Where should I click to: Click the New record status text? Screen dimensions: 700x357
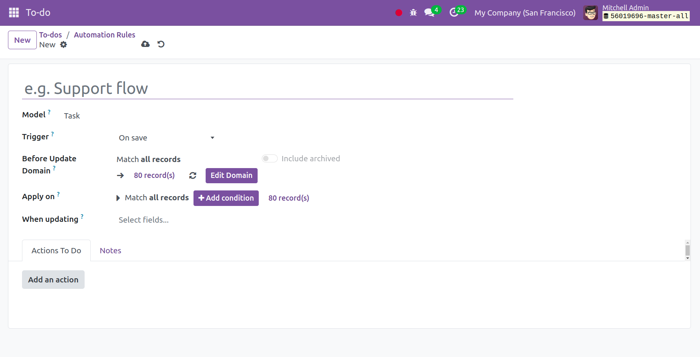point(47,45)
